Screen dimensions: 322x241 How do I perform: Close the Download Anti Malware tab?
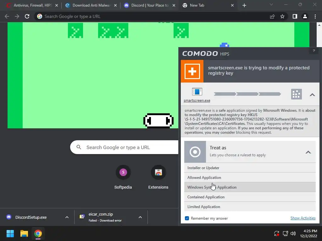pyautogui.click(x=115, y=5)
